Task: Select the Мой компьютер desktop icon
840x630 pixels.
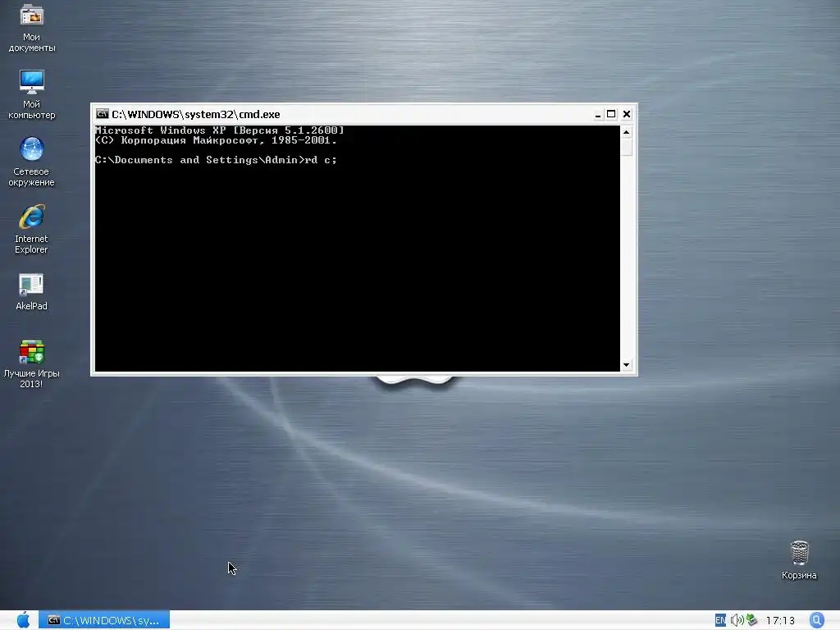Action: 32,94
